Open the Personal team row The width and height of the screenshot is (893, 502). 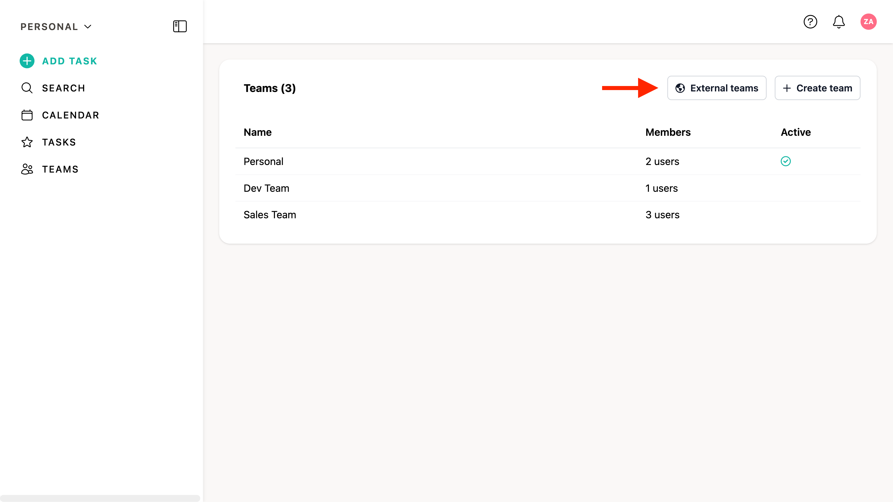pos(264,161)
